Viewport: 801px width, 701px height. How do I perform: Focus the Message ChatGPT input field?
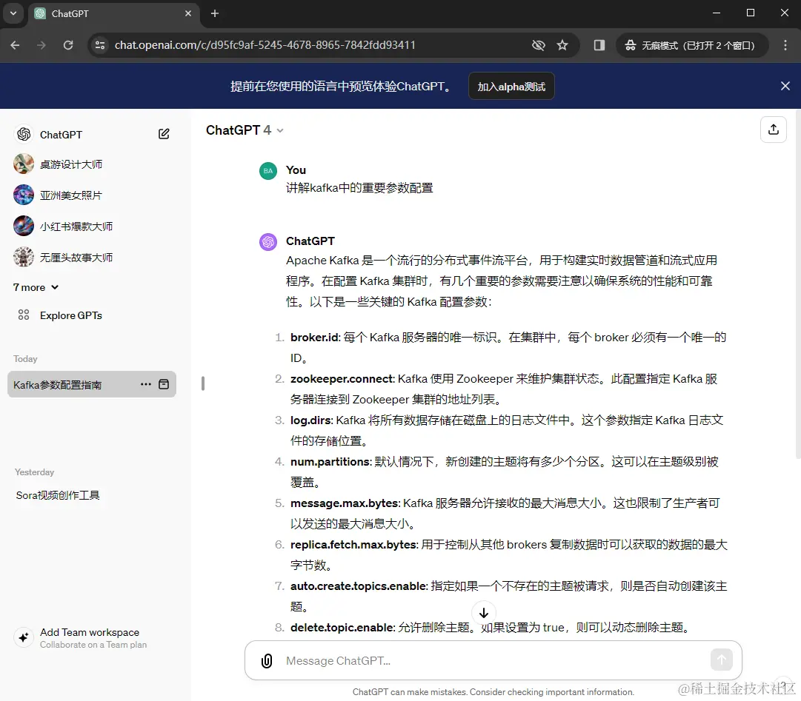[x=493, y=661]
